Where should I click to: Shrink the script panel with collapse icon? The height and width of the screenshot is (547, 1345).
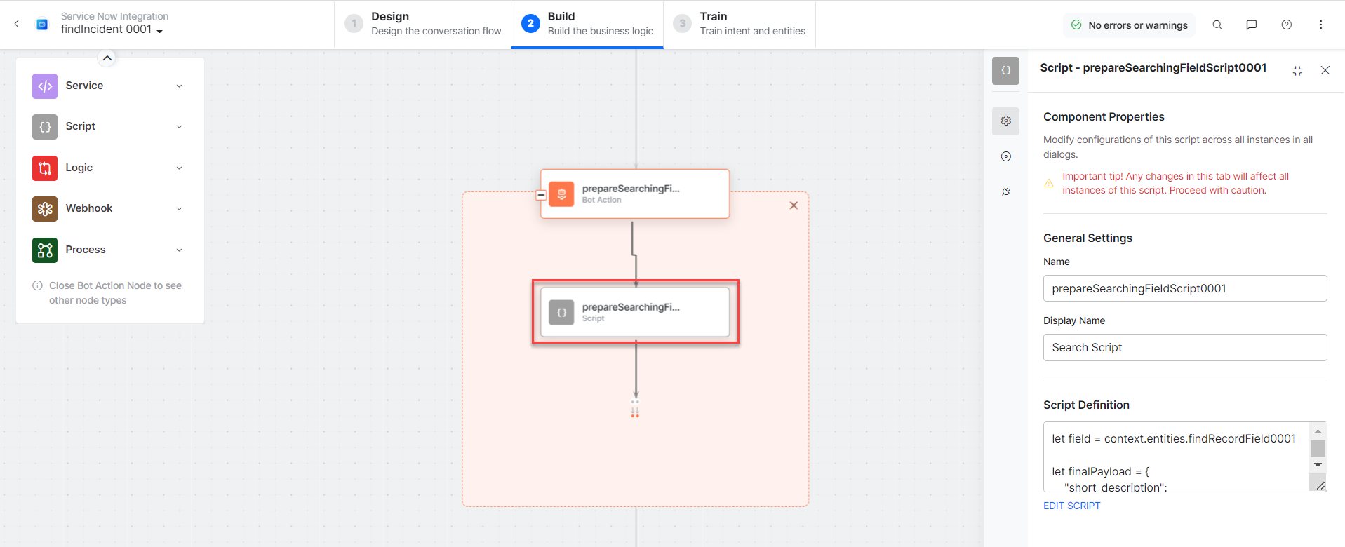(1297, 70)
